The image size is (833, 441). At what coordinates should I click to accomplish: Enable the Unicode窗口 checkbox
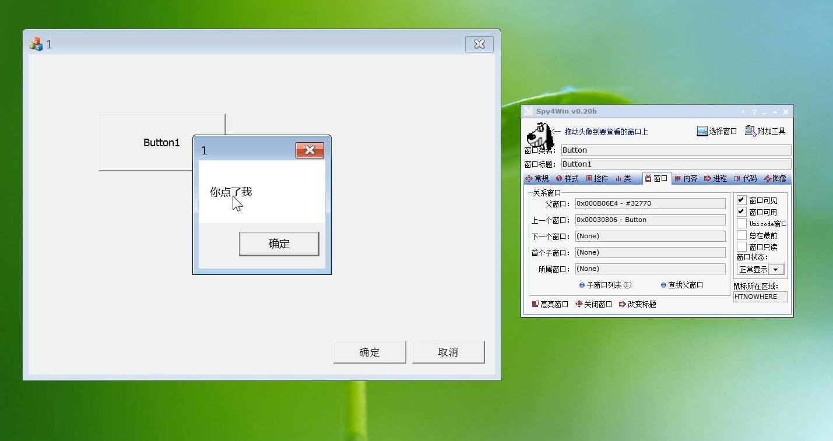[741, 223]
